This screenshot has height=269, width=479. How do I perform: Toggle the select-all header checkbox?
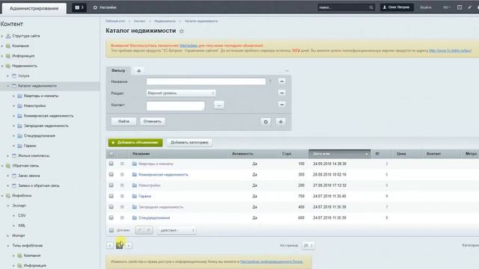coord(112,154)
